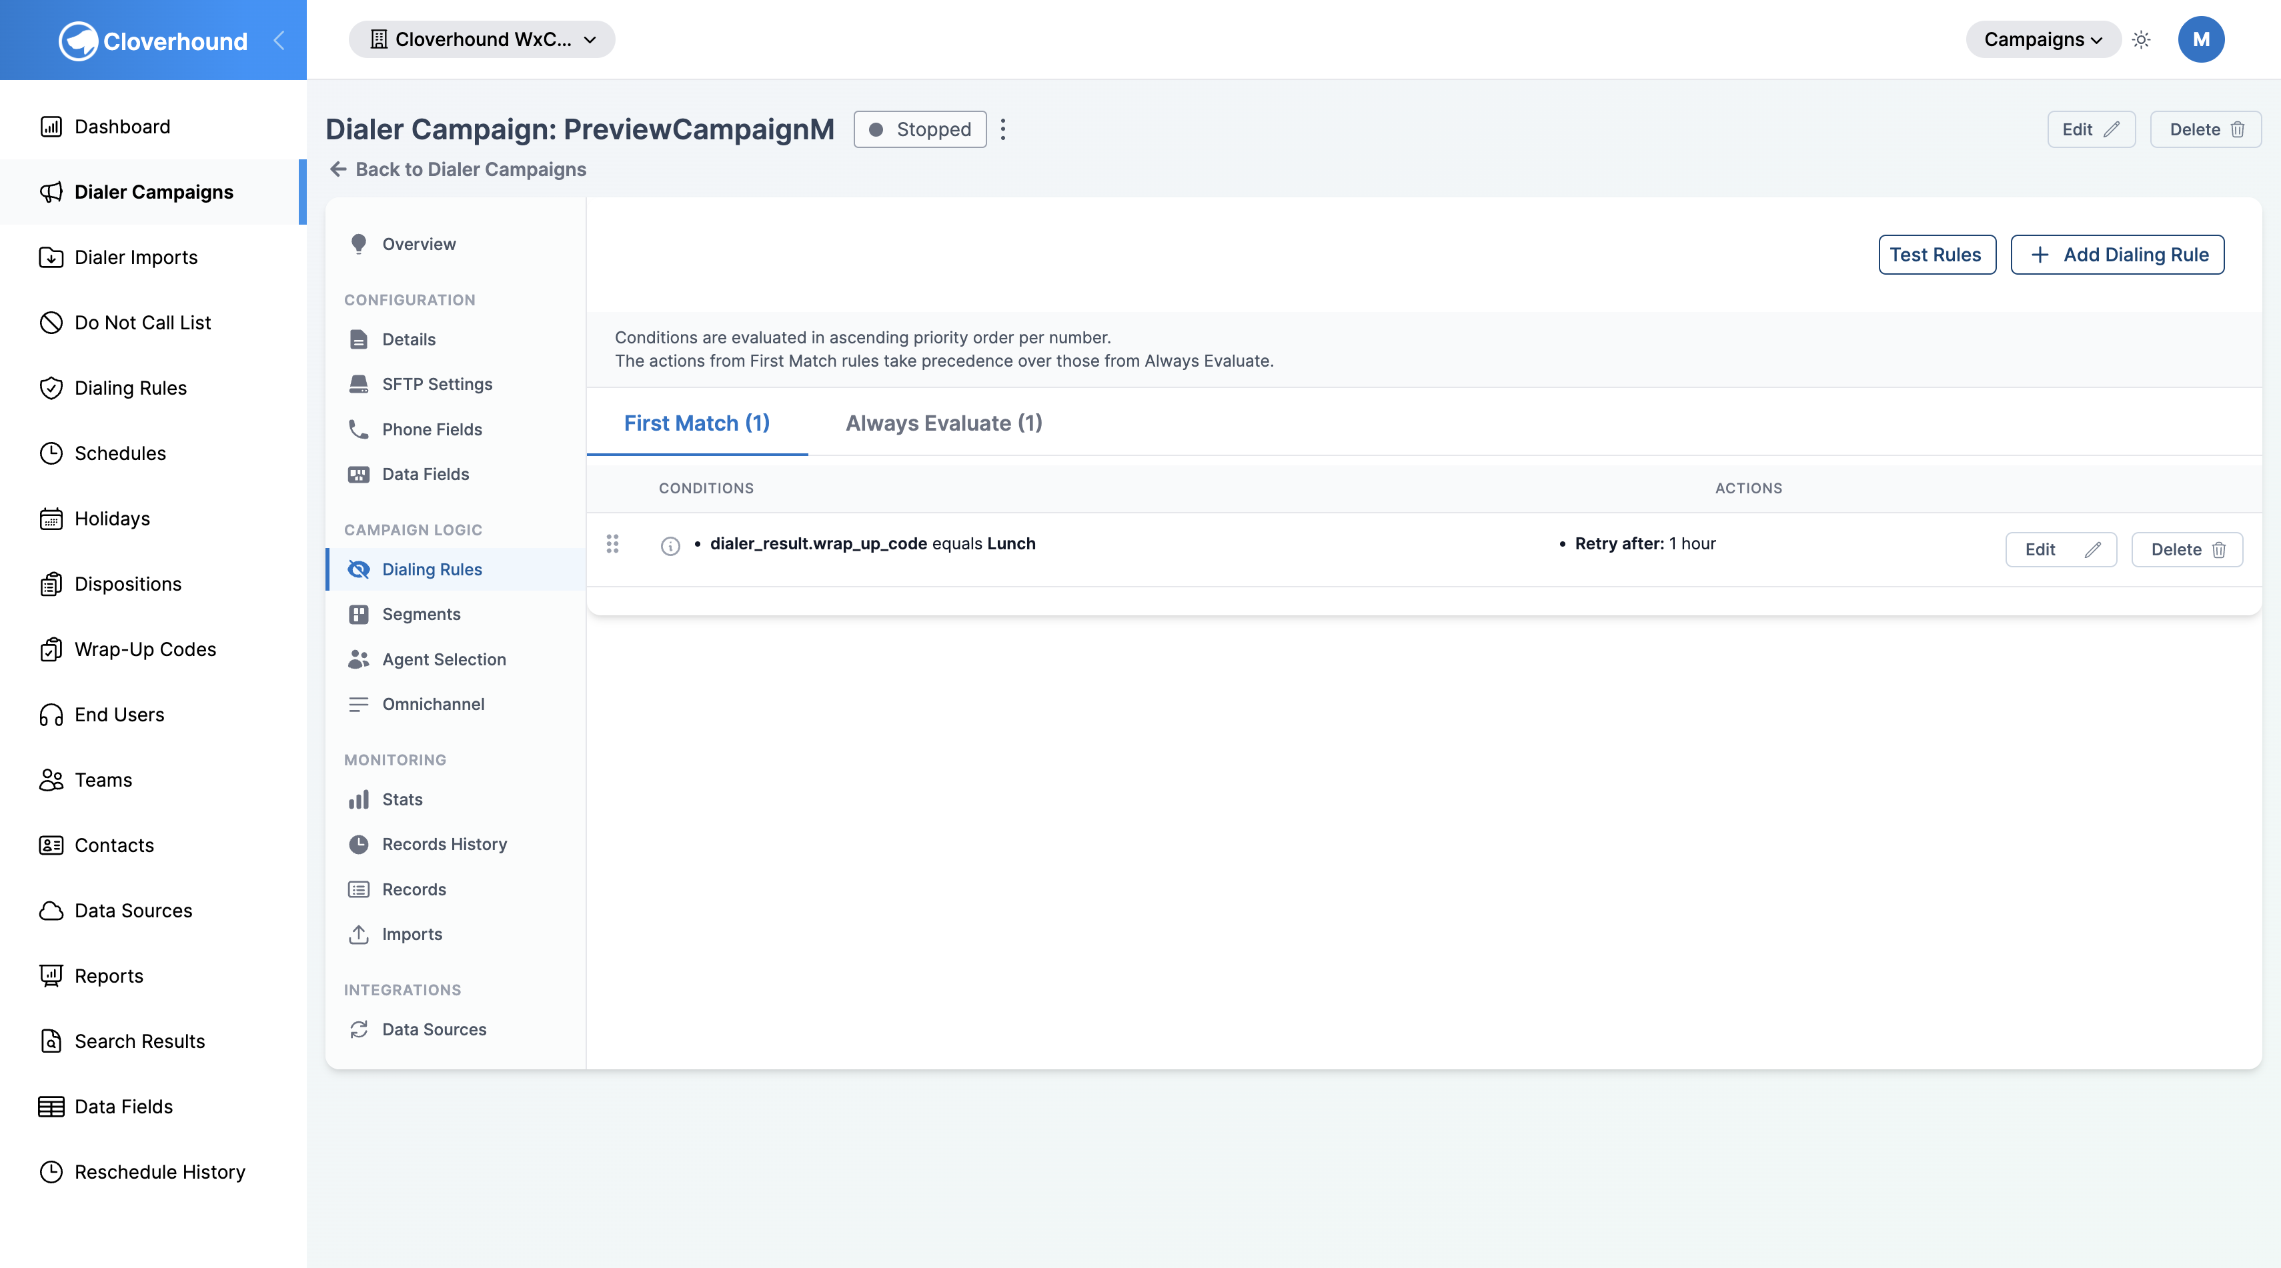The width and height of the screenshot is (2281, 1268).
Task: Open the Campaigns dropdown in header
Action: [x=2042, y=40]
